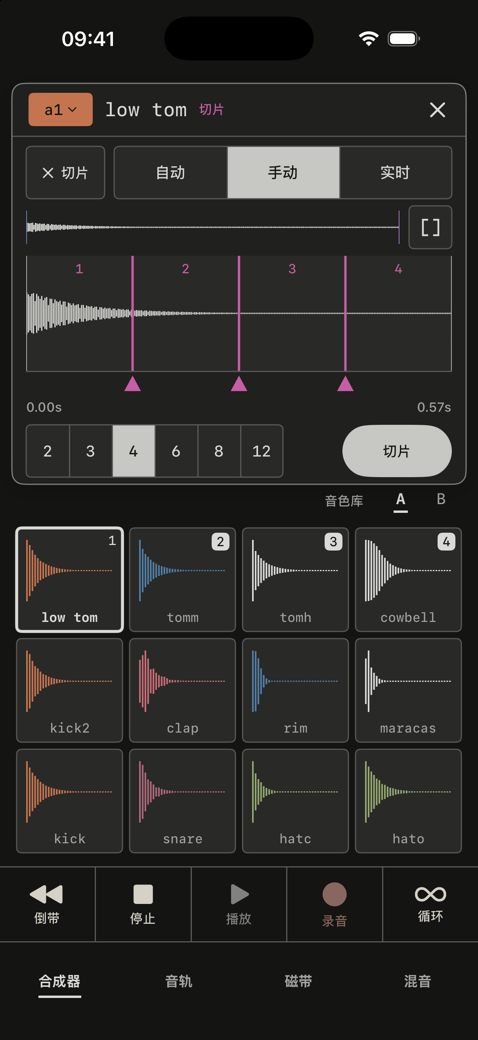Viewport: 478px width, 1040px height.
Task: Tap the rewind 倒带 control
Action: (x=47, y=904)
